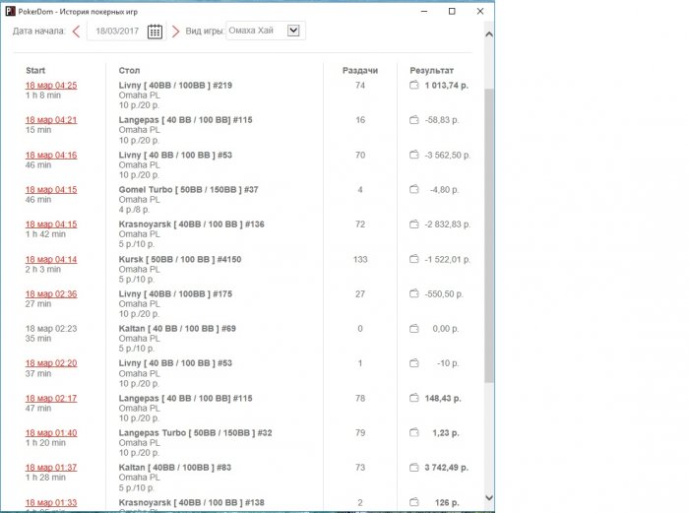
Task: Open session link 18 мар 04:16
Action: click(x=51, y=155)
